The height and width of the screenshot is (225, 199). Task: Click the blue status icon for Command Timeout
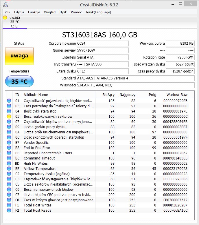9,158
